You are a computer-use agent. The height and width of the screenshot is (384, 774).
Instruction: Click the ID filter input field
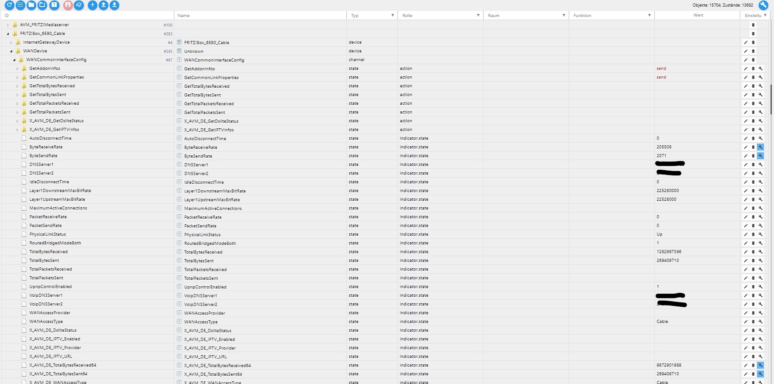(x=88, y=15)
